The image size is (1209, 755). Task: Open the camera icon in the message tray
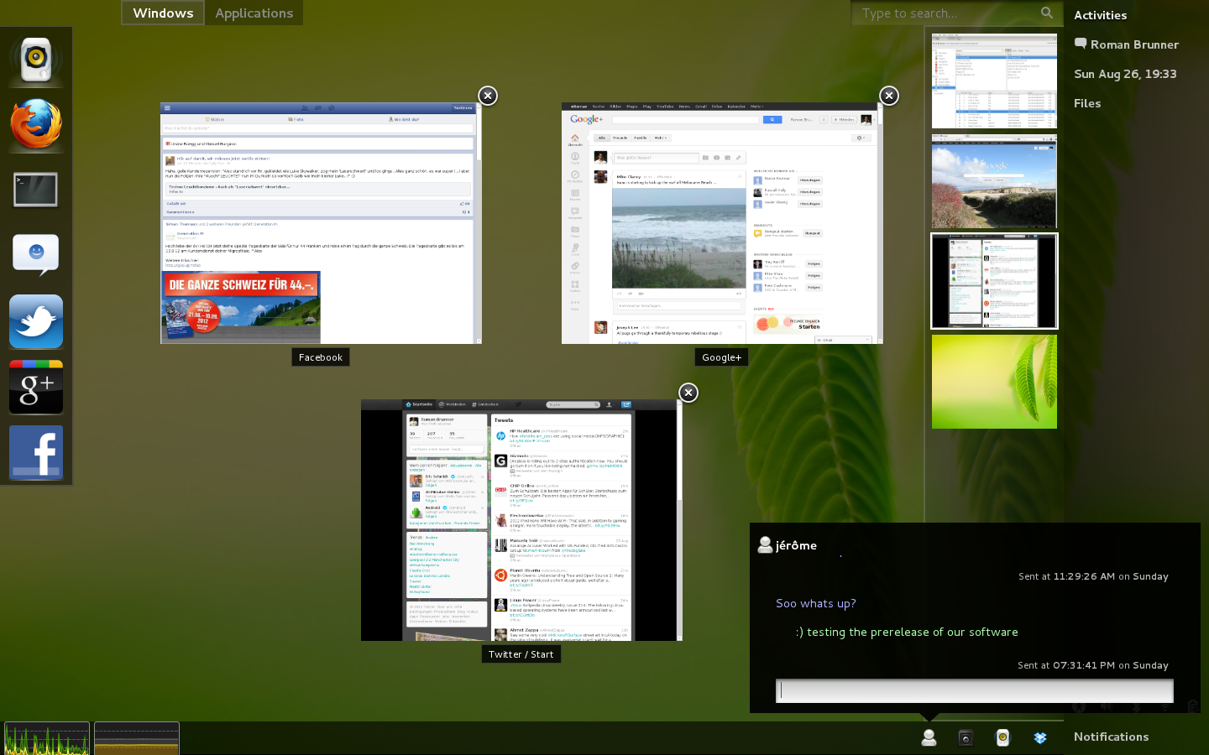point(966,737)
